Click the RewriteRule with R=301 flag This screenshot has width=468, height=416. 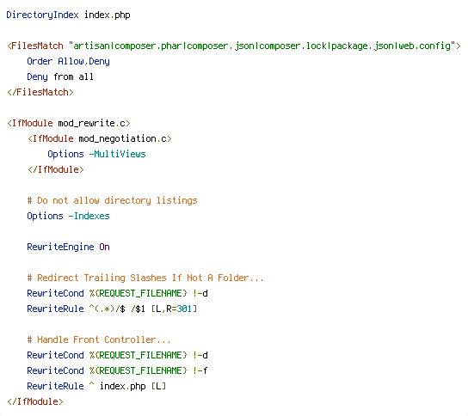coord(112,309)
